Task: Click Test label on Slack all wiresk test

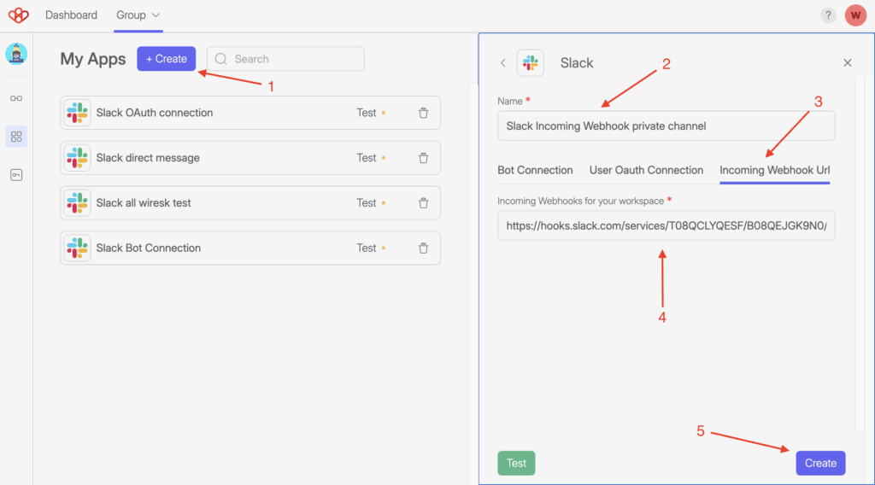Action: (x=367, y=203)
